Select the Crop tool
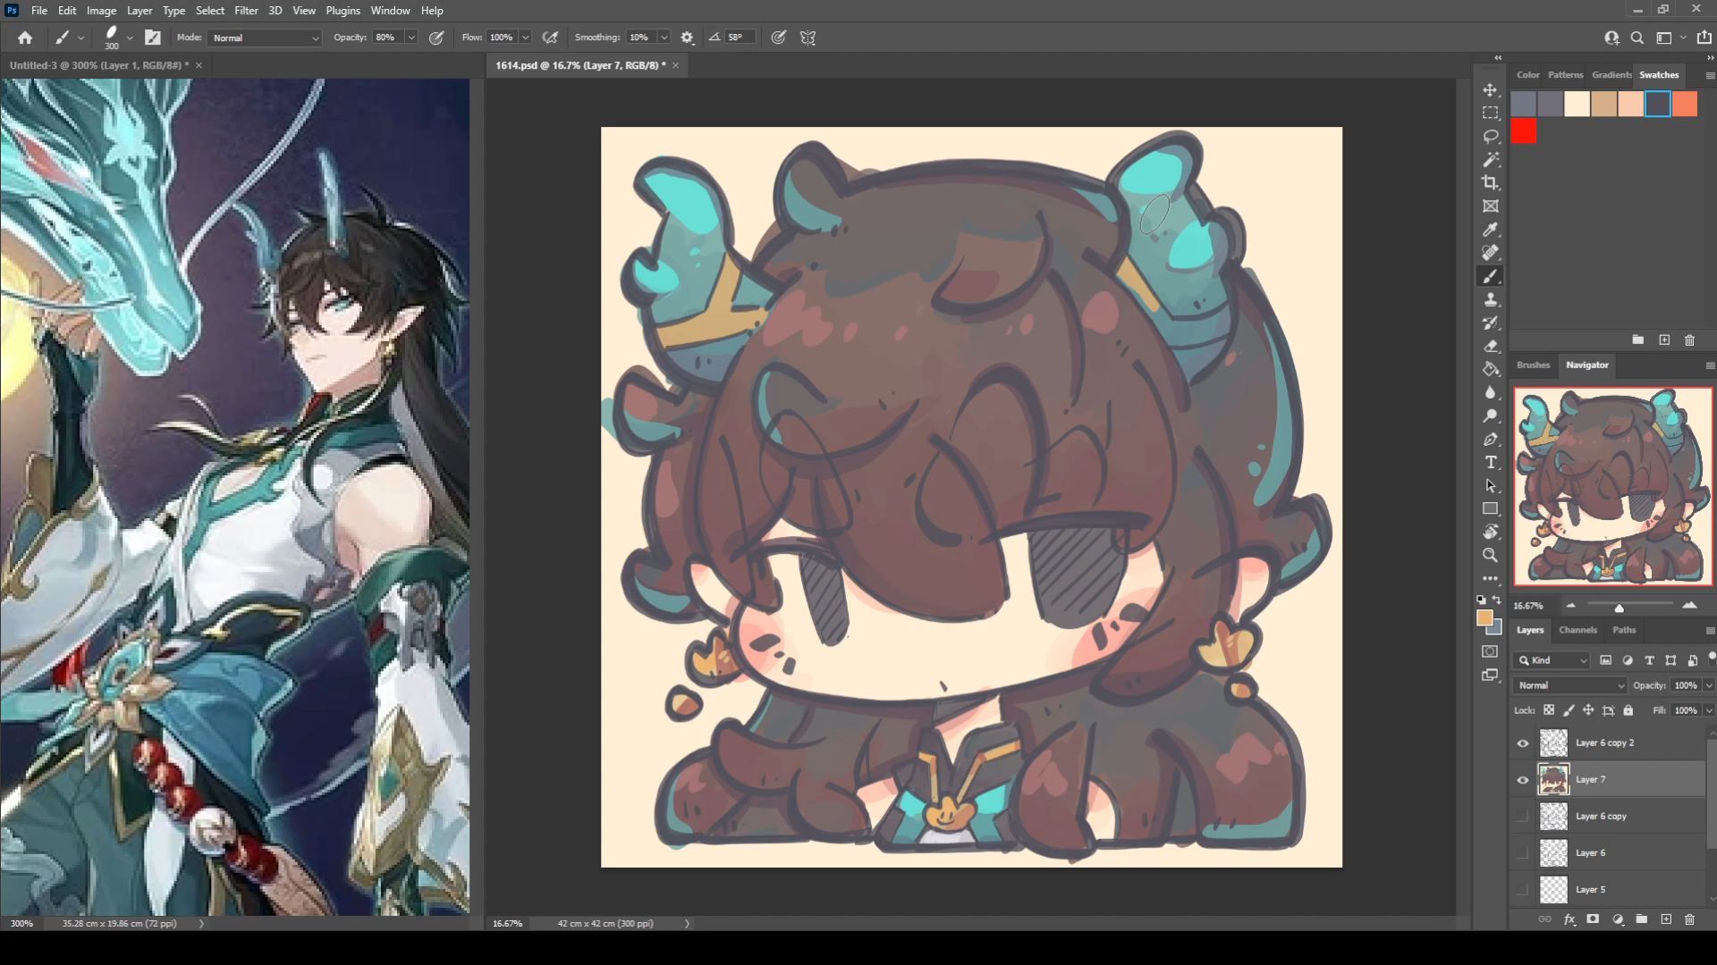The image size is (1717, 965). pyautogui.click(x=1490, y=183)
